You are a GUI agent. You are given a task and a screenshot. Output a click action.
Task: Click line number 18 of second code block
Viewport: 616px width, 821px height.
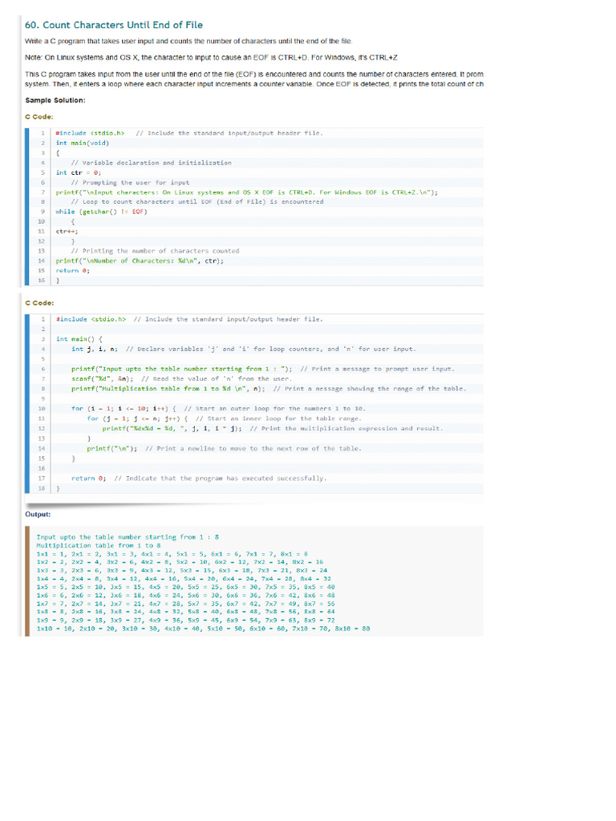pos(42,488)
